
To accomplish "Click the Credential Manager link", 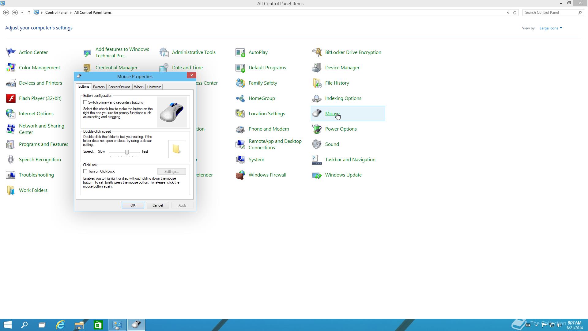I will pyautogui.click(x=116, y=68).
